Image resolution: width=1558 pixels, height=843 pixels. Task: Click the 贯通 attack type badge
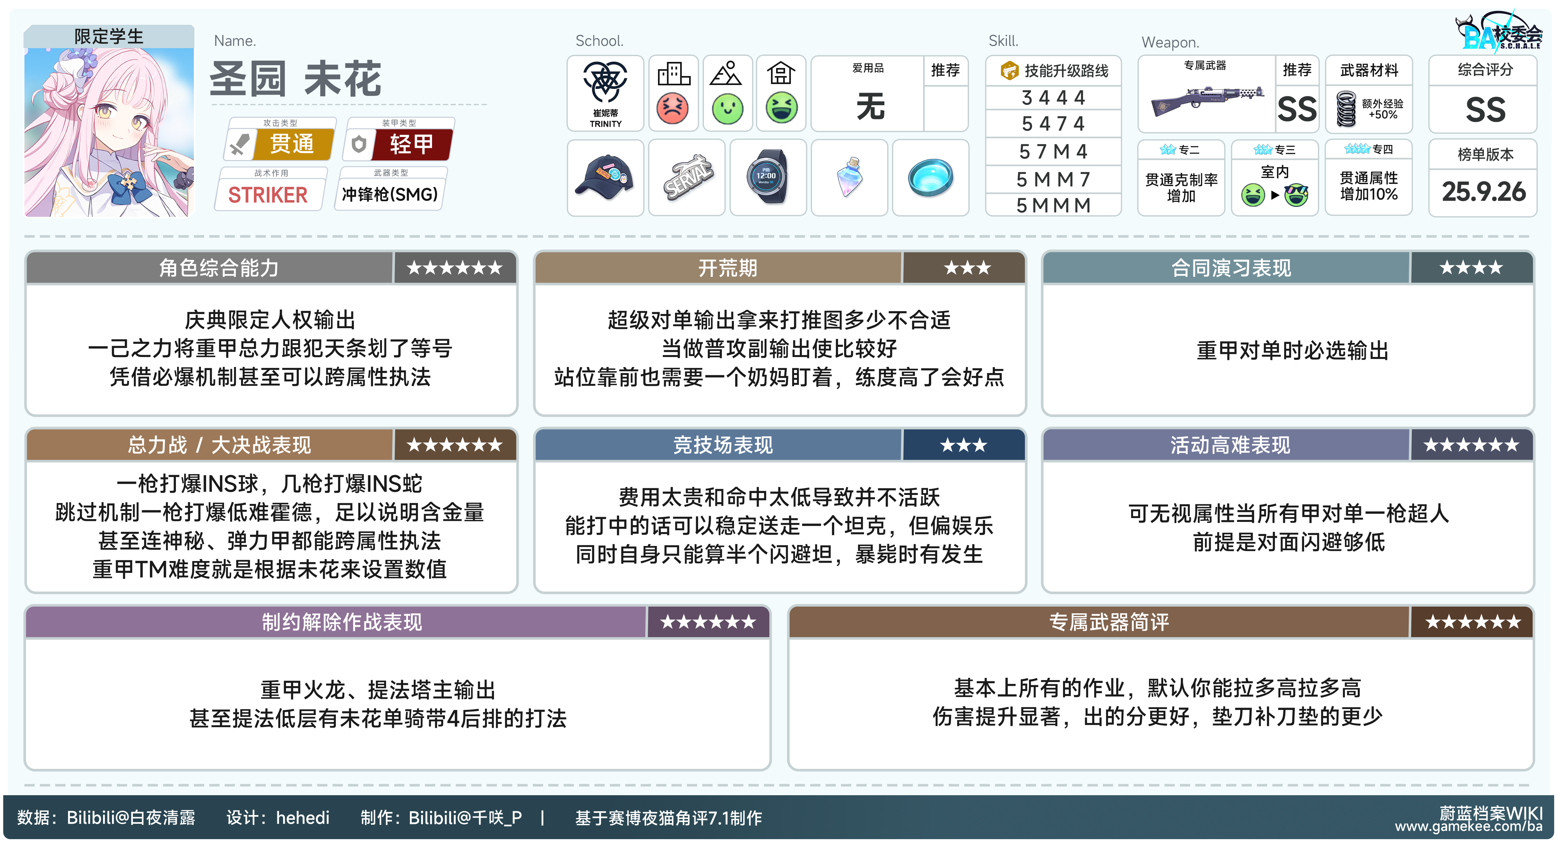tap(293, 144)
